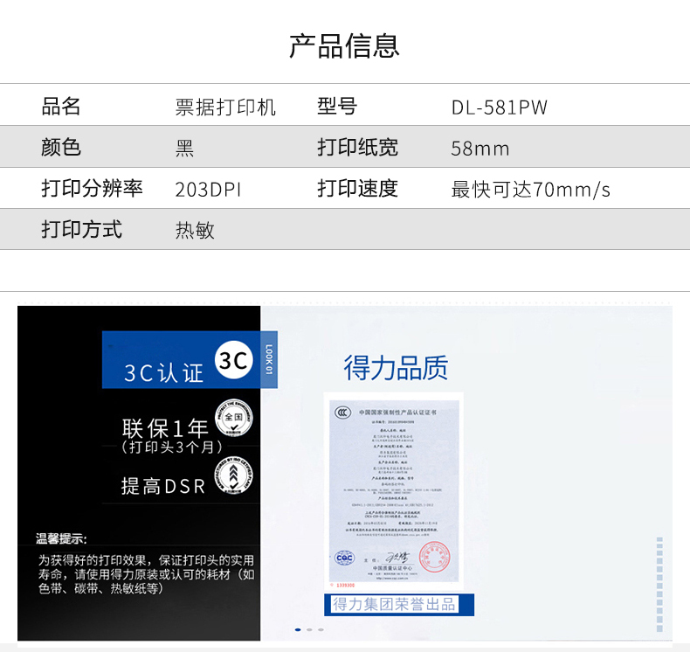Click the 打印纸宽 label
Image resolution: width=690 pixels, height=652 pixels.
[x=358, y=147]
